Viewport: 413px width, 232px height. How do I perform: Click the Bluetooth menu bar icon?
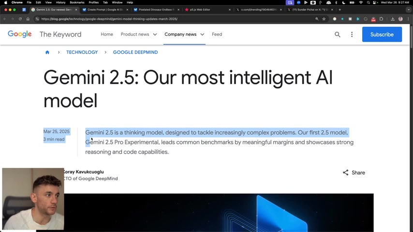(336, 2)
